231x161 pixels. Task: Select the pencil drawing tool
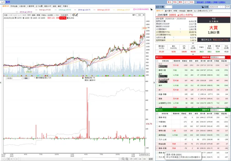coord(76,15)
